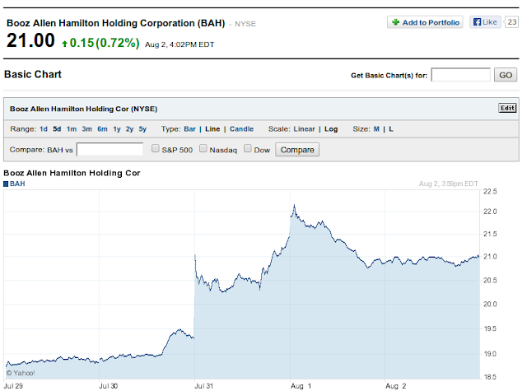Click the Jul 30 date axis label
Viewport: 527px width, 391px height.
tap(108, 386)
